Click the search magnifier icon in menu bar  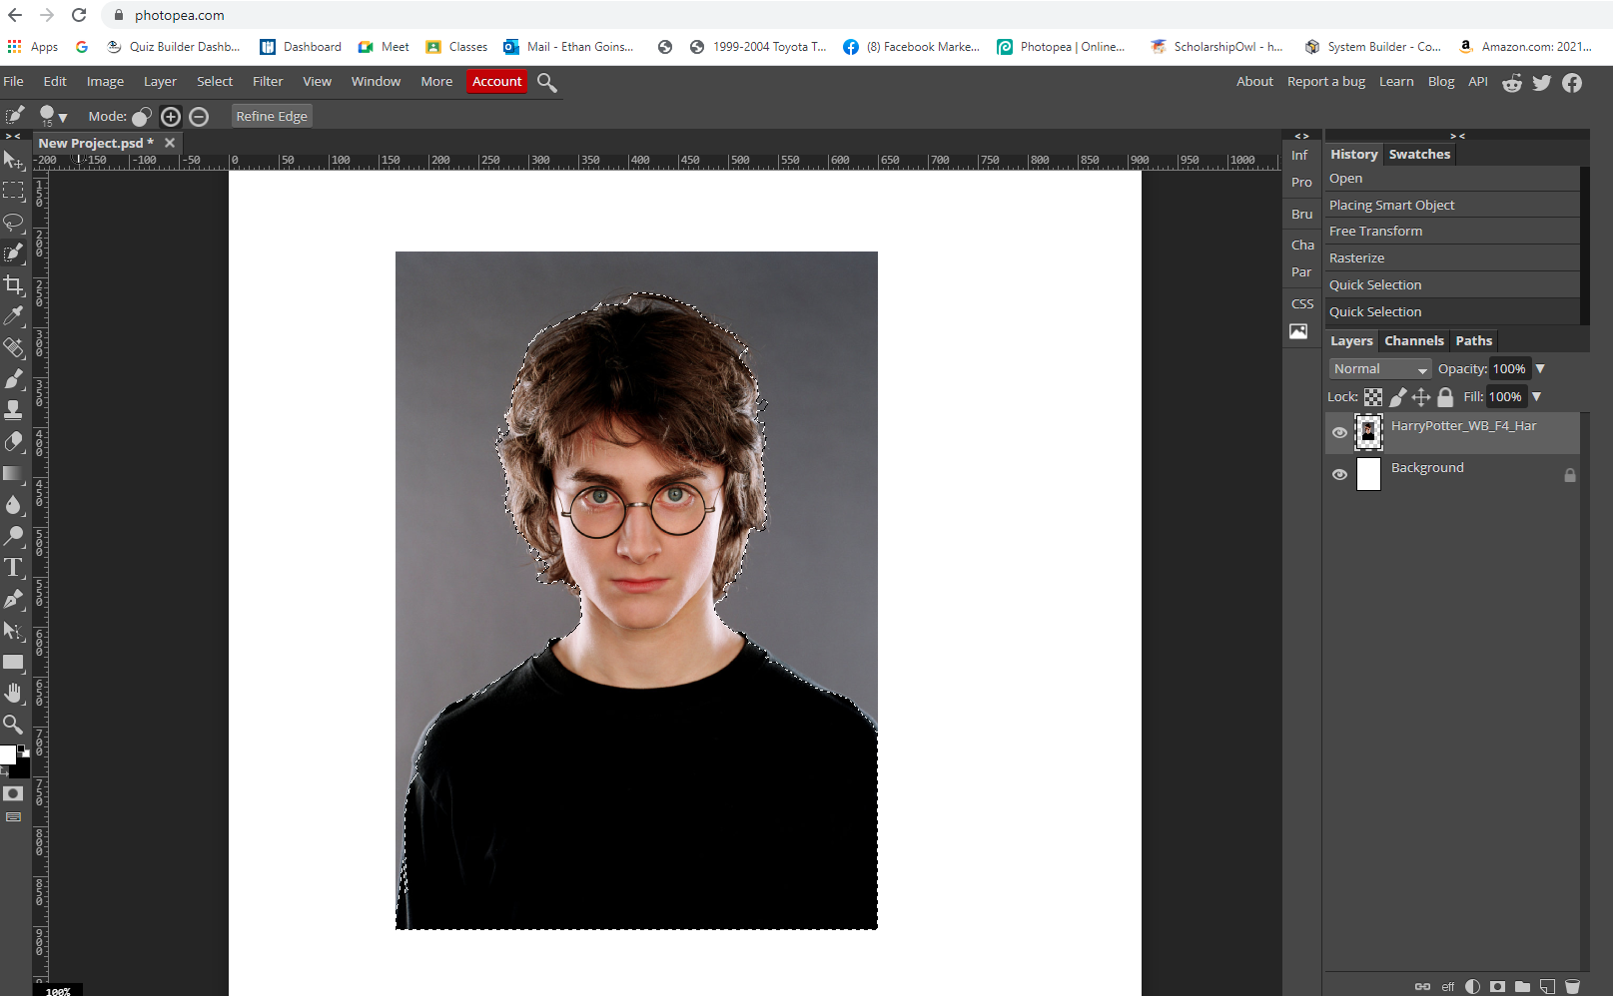tap(546, 82)
